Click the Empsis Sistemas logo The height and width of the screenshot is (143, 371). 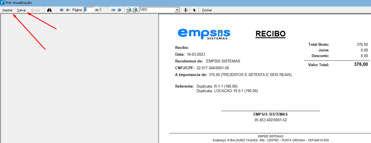(x=204, y=34)
